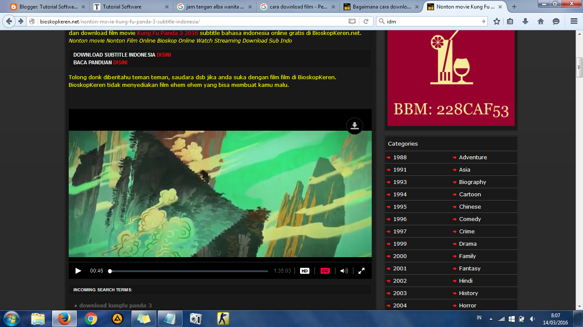Viewport: 583px width, 327px height.
Task: Close the Nonton movie Kung Fu tab
Action: [x=501, y=7]
